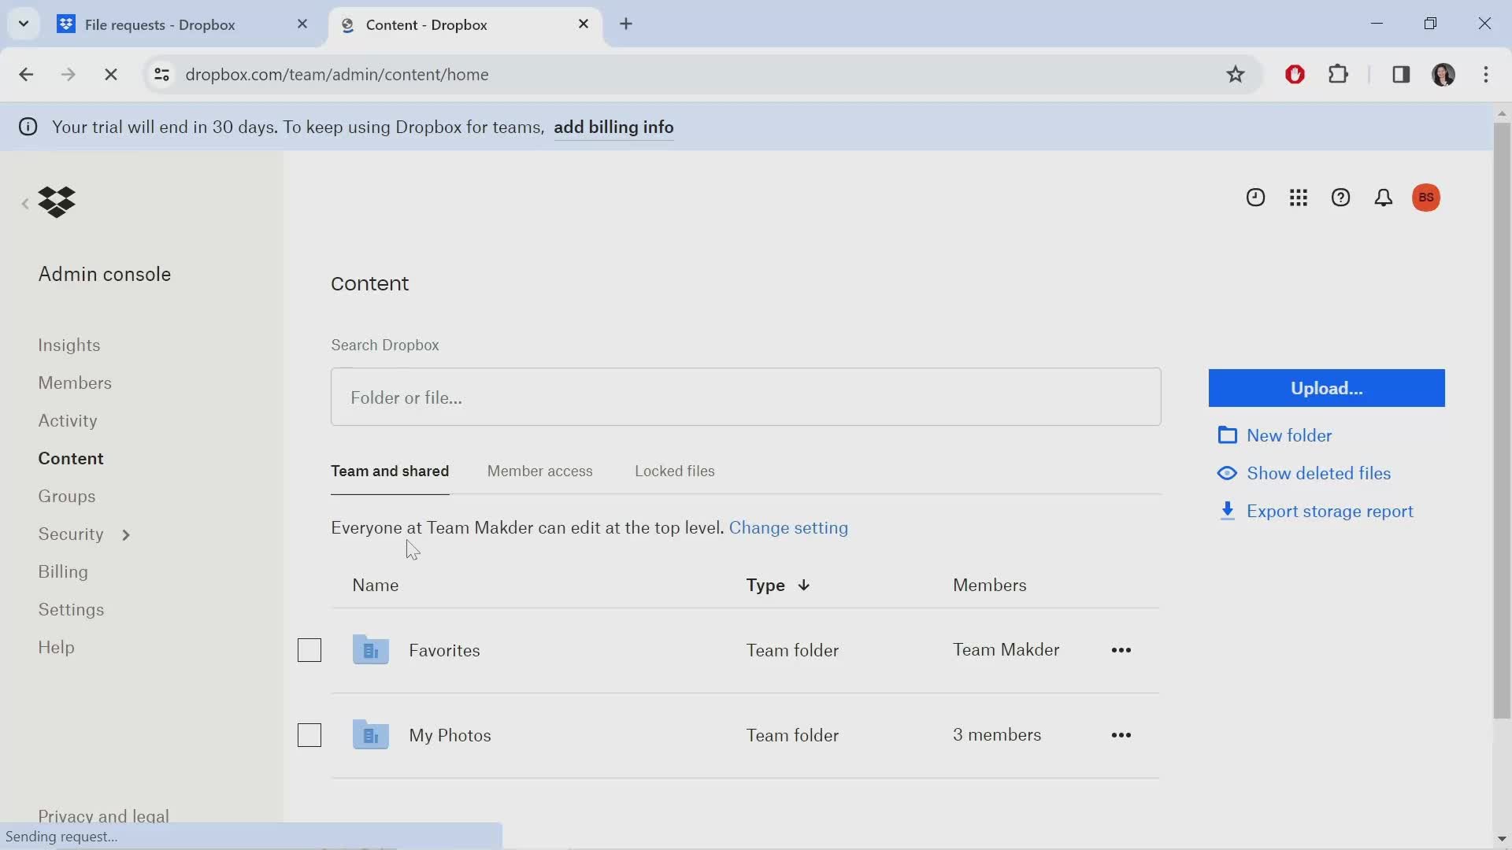This screenshot has width=1512, height=850.
Task: Expand Type column sort dropdown
Action: tap(805, 584)
